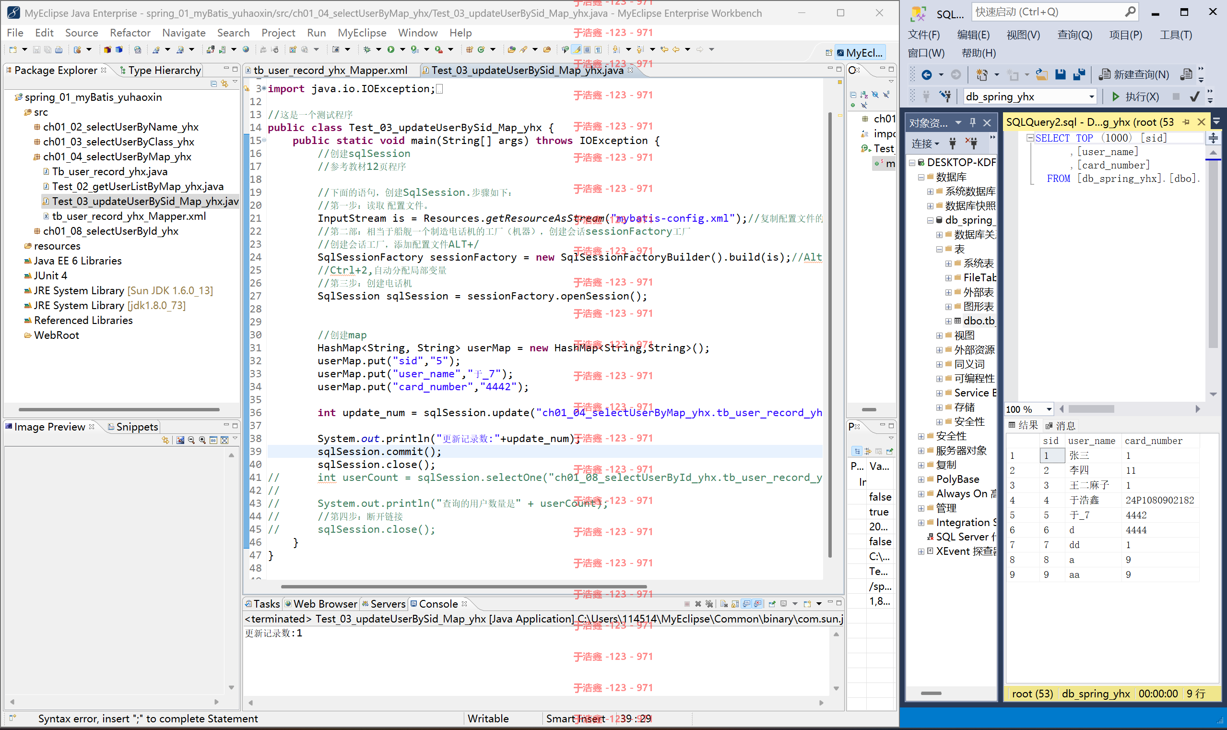
Task: Click the Remove Launch X icon in Console
Action: coord(698,604)
